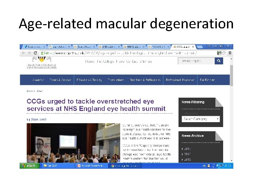Close the NHS England tab
This screenshot has width=253, height=189.
(x=143, y=47)
